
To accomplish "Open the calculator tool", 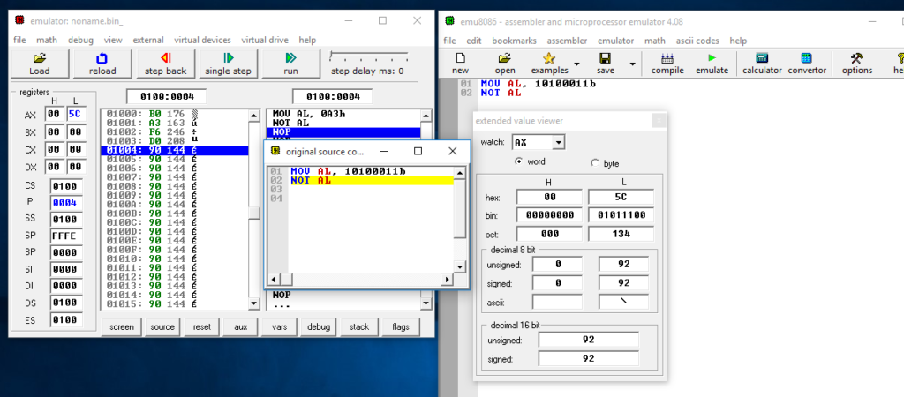I will point(761,64).
